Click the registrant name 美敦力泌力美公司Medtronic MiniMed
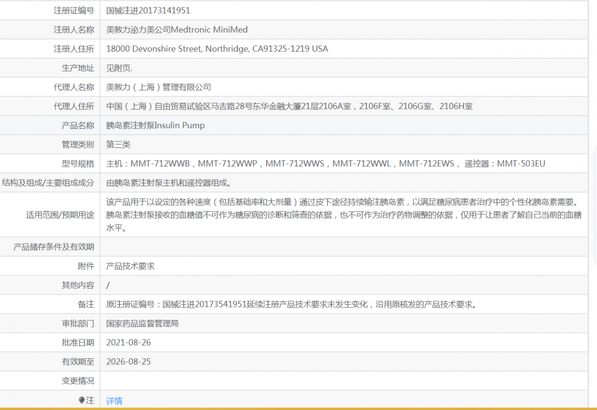597x410 pixels. coord(177,30)
